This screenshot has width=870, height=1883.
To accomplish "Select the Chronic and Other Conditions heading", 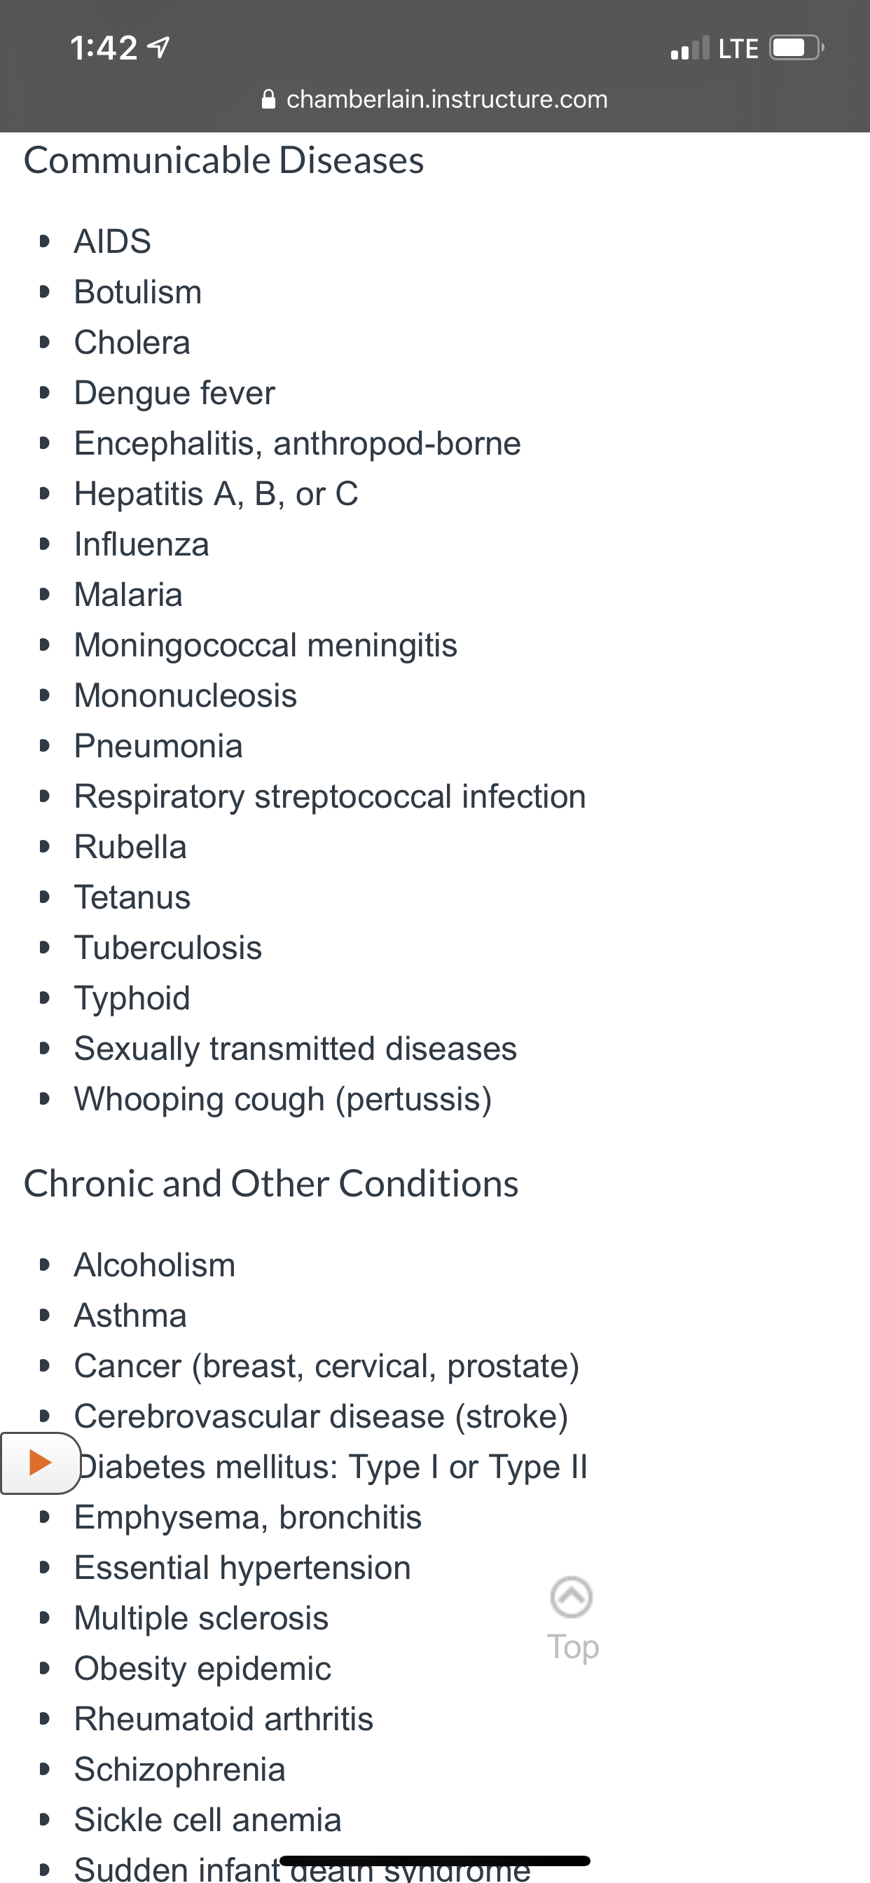I will [271, 1183].
